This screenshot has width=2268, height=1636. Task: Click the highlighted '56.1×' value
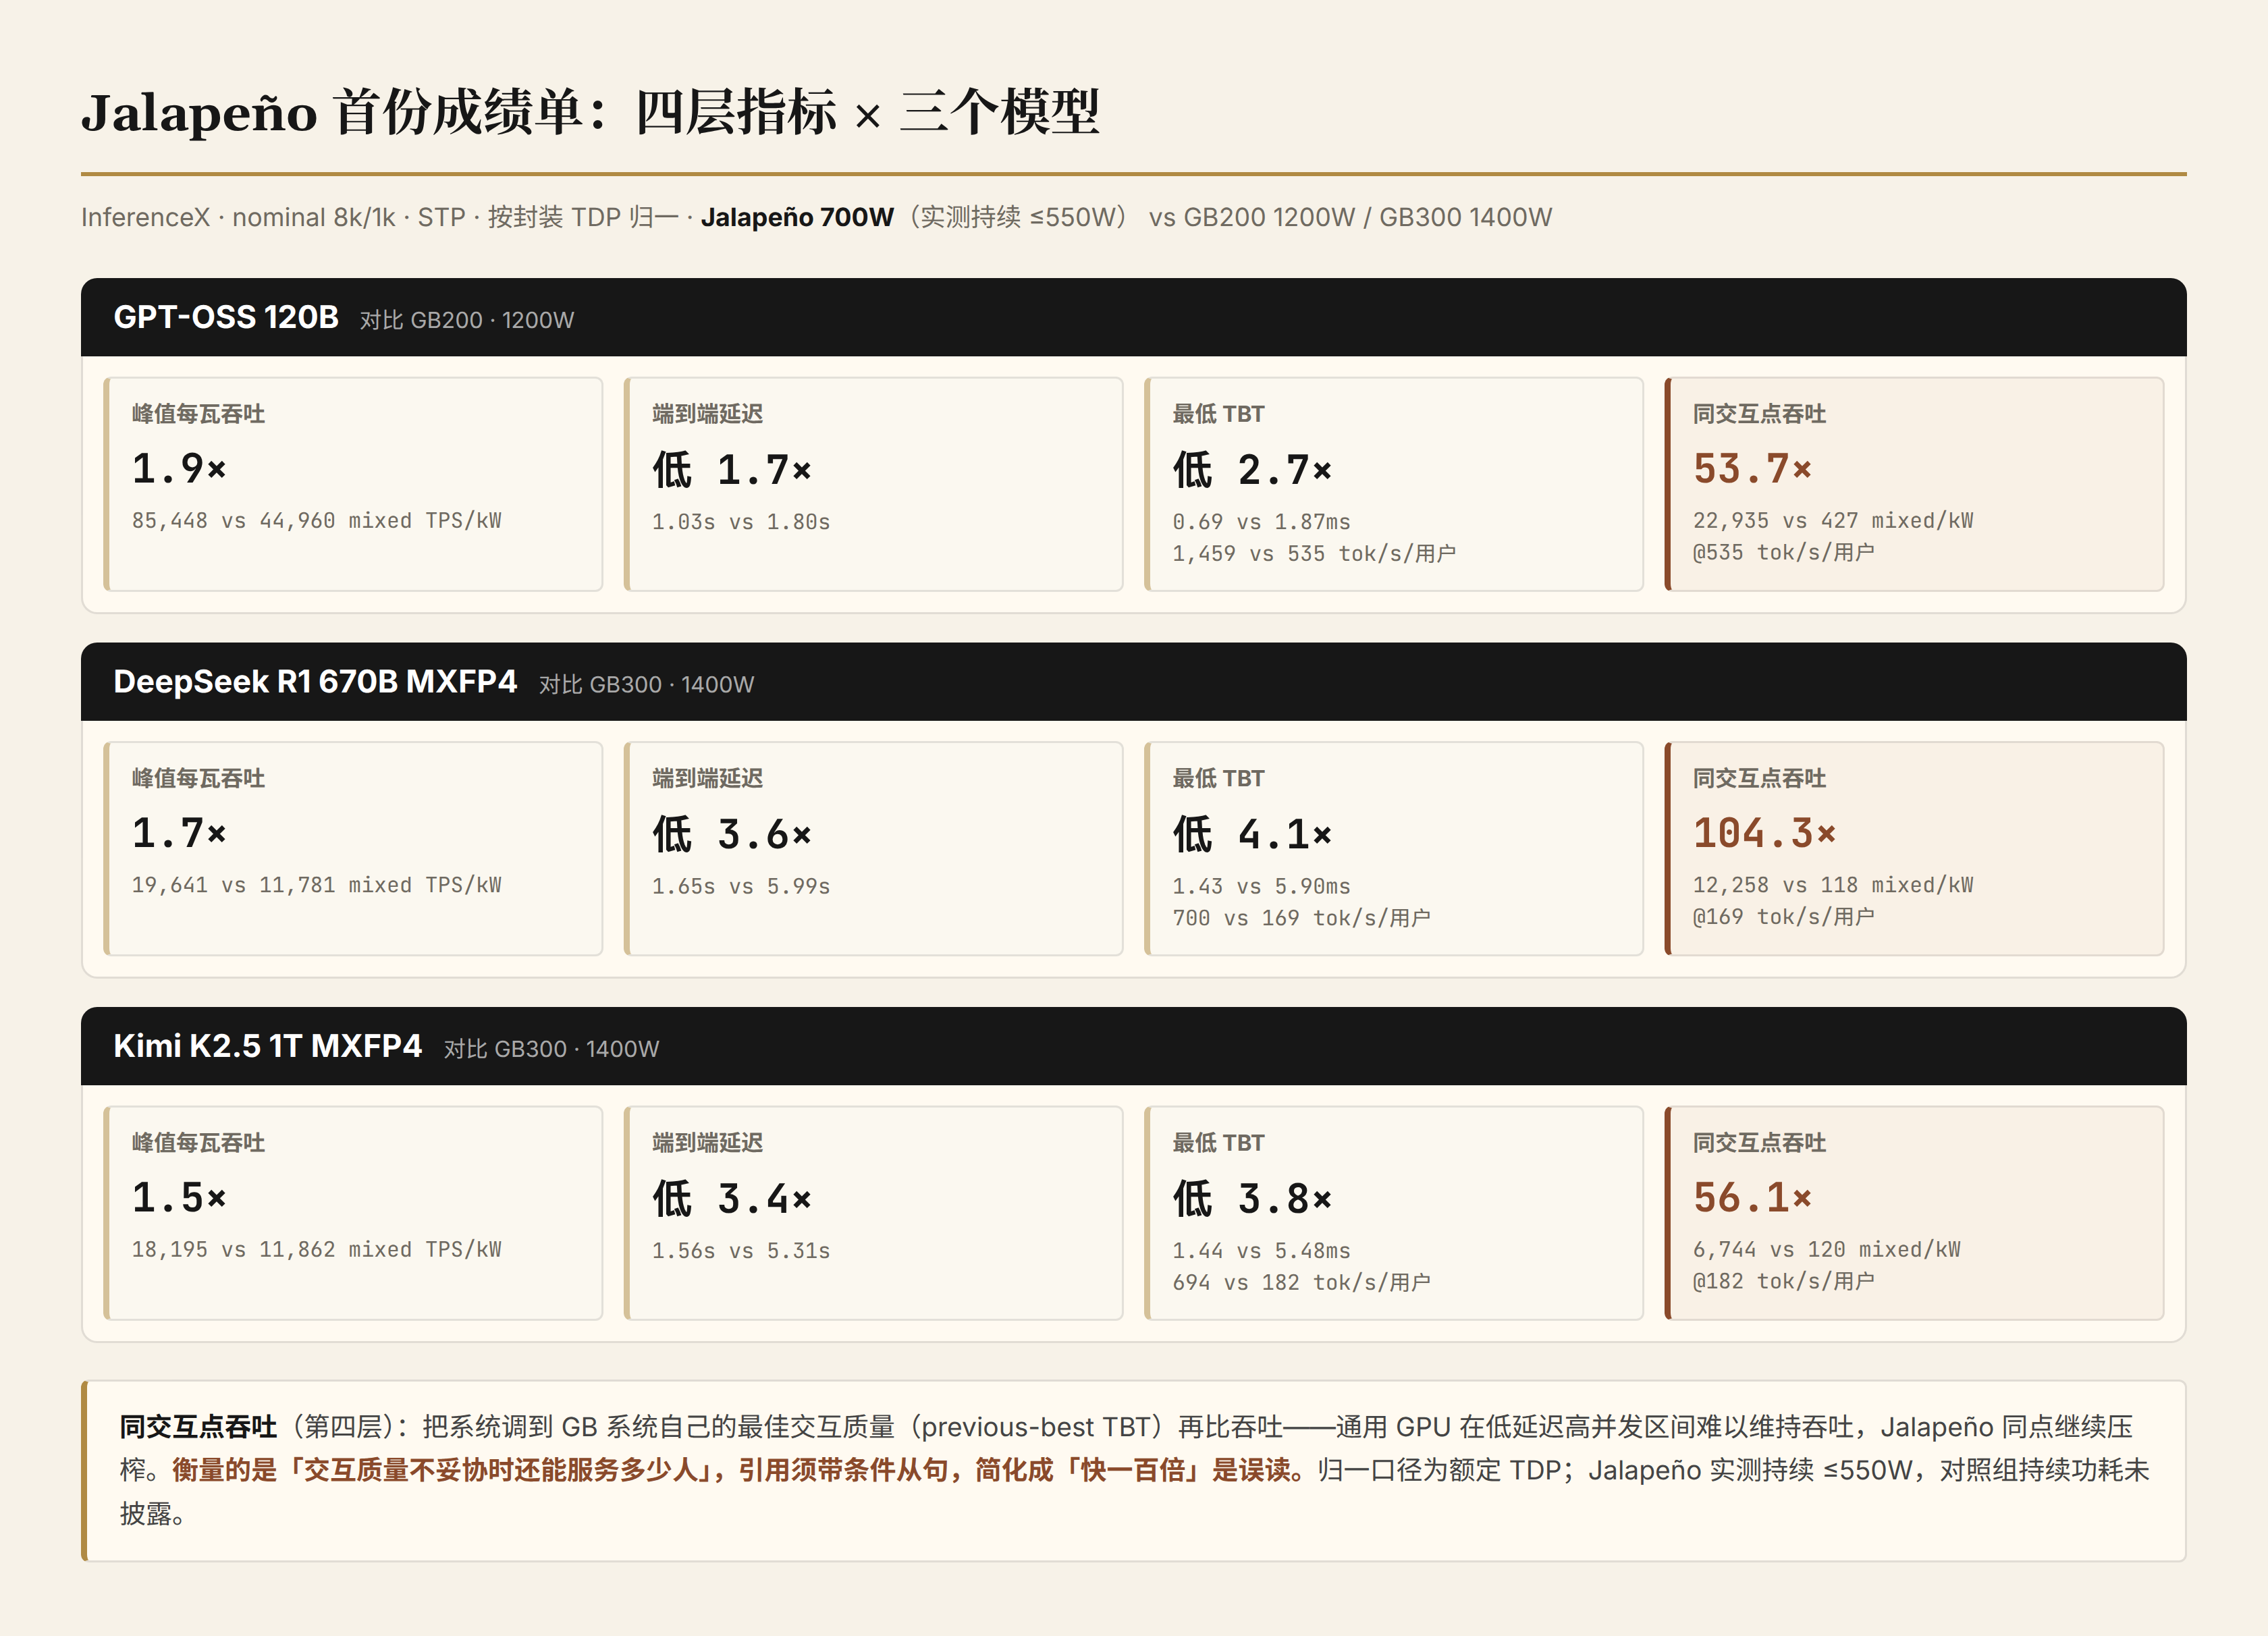(x=1752, y=1197)
